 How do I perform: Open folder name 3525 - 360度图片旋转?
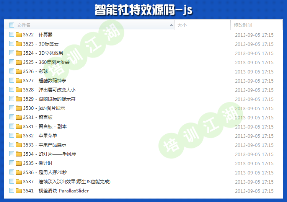click(46, 62)
